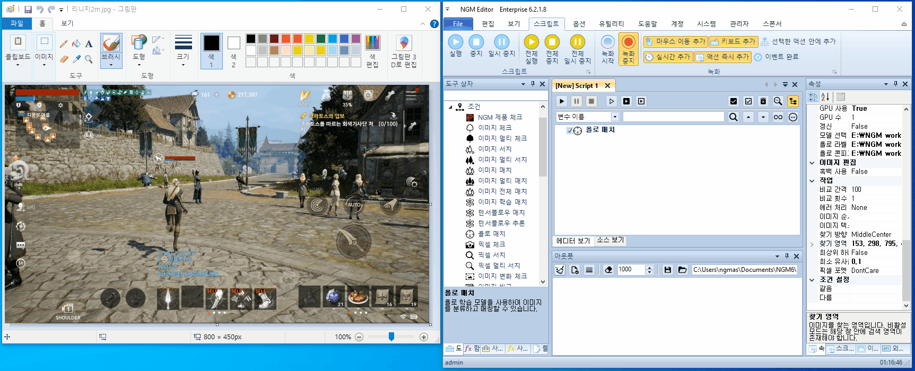The image size is (915, 371).
Task: Select the Text tool in Paint
Action: point(89,44)
